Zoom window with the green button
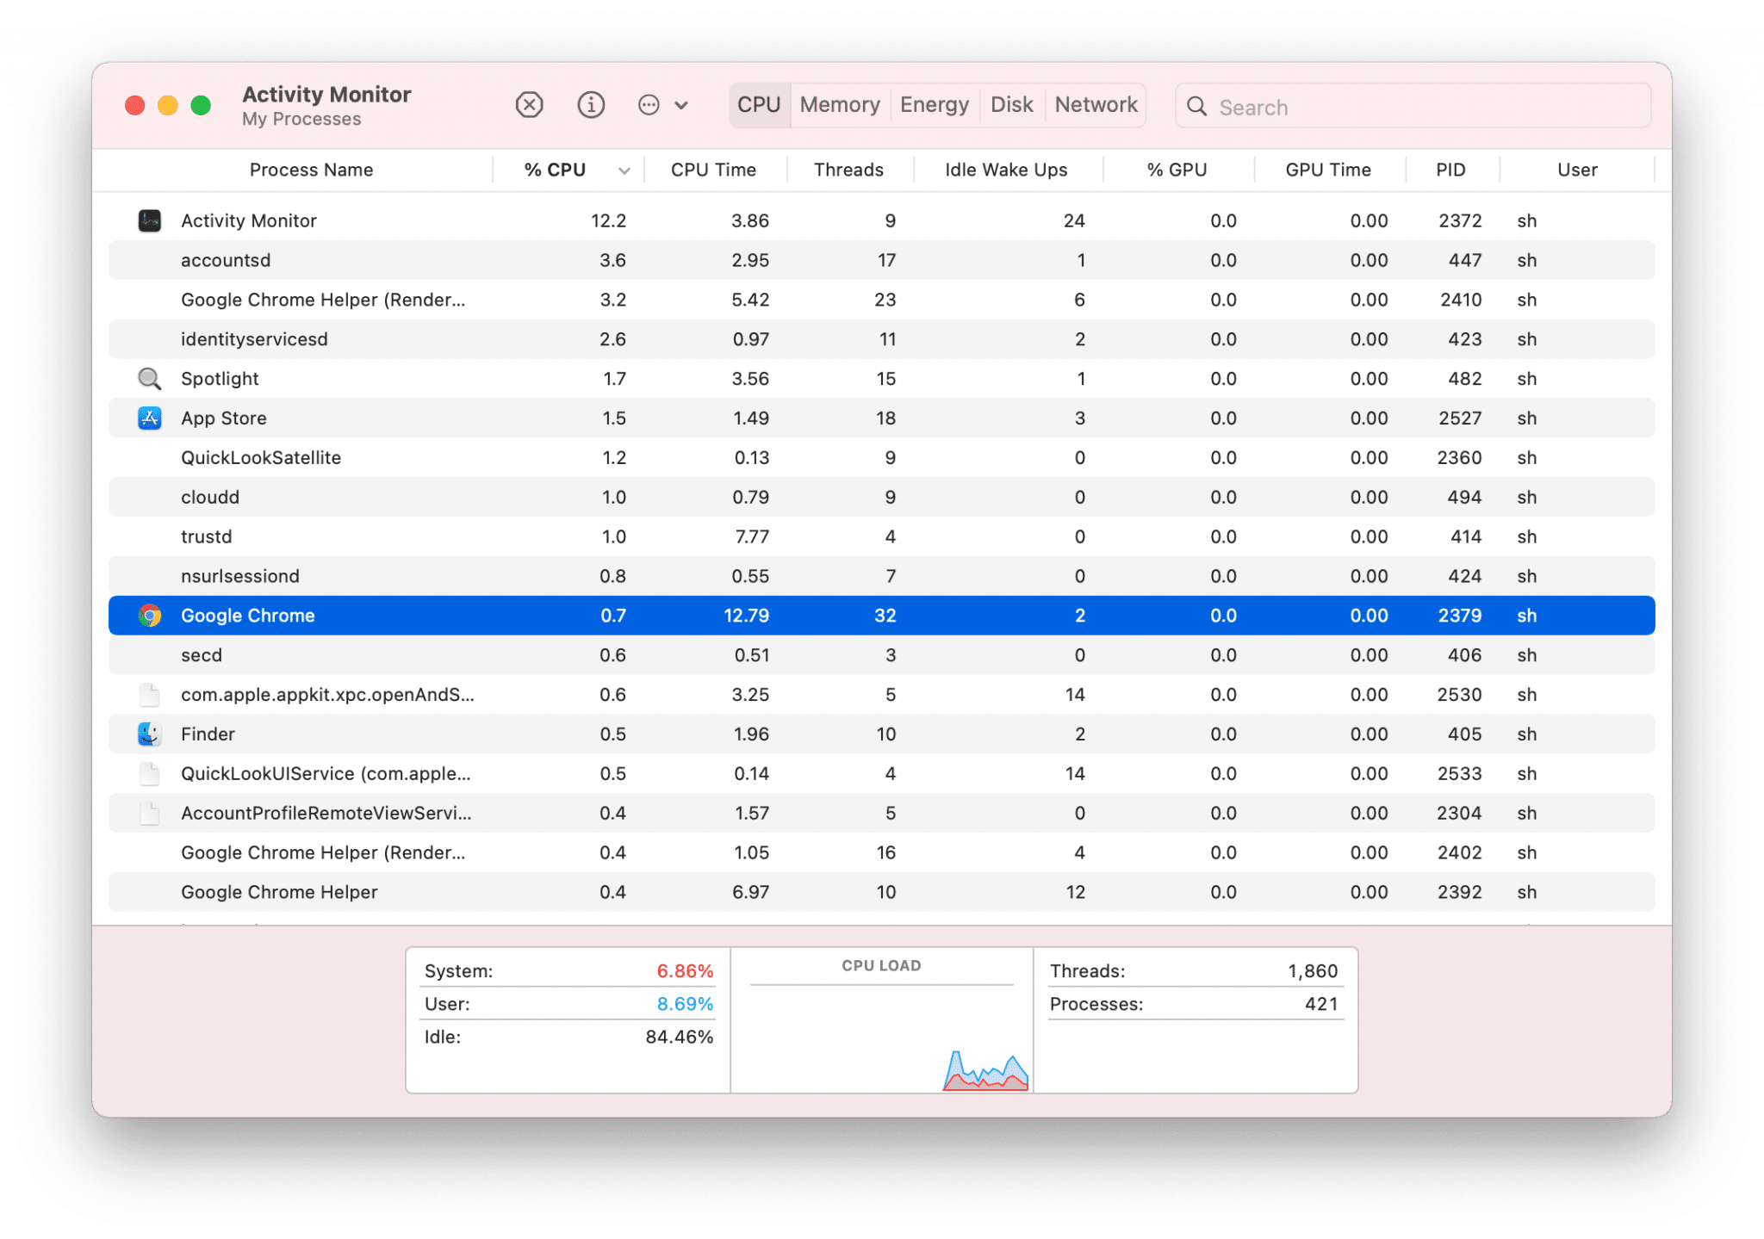Screen dimensions: 1764x1239 click(201, 105)
